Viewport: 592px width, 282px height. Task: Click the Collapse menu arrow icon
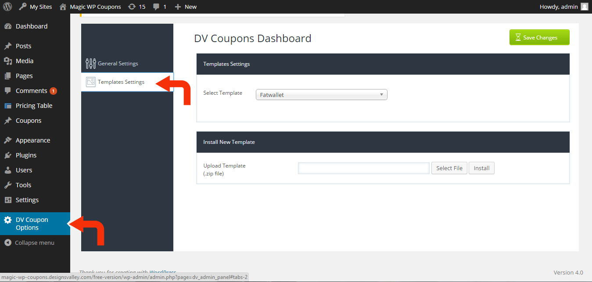8,243
